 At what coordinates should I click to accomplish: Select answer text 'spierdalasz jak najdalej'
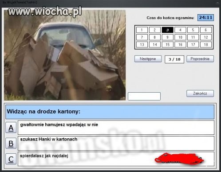pos(44,156)
